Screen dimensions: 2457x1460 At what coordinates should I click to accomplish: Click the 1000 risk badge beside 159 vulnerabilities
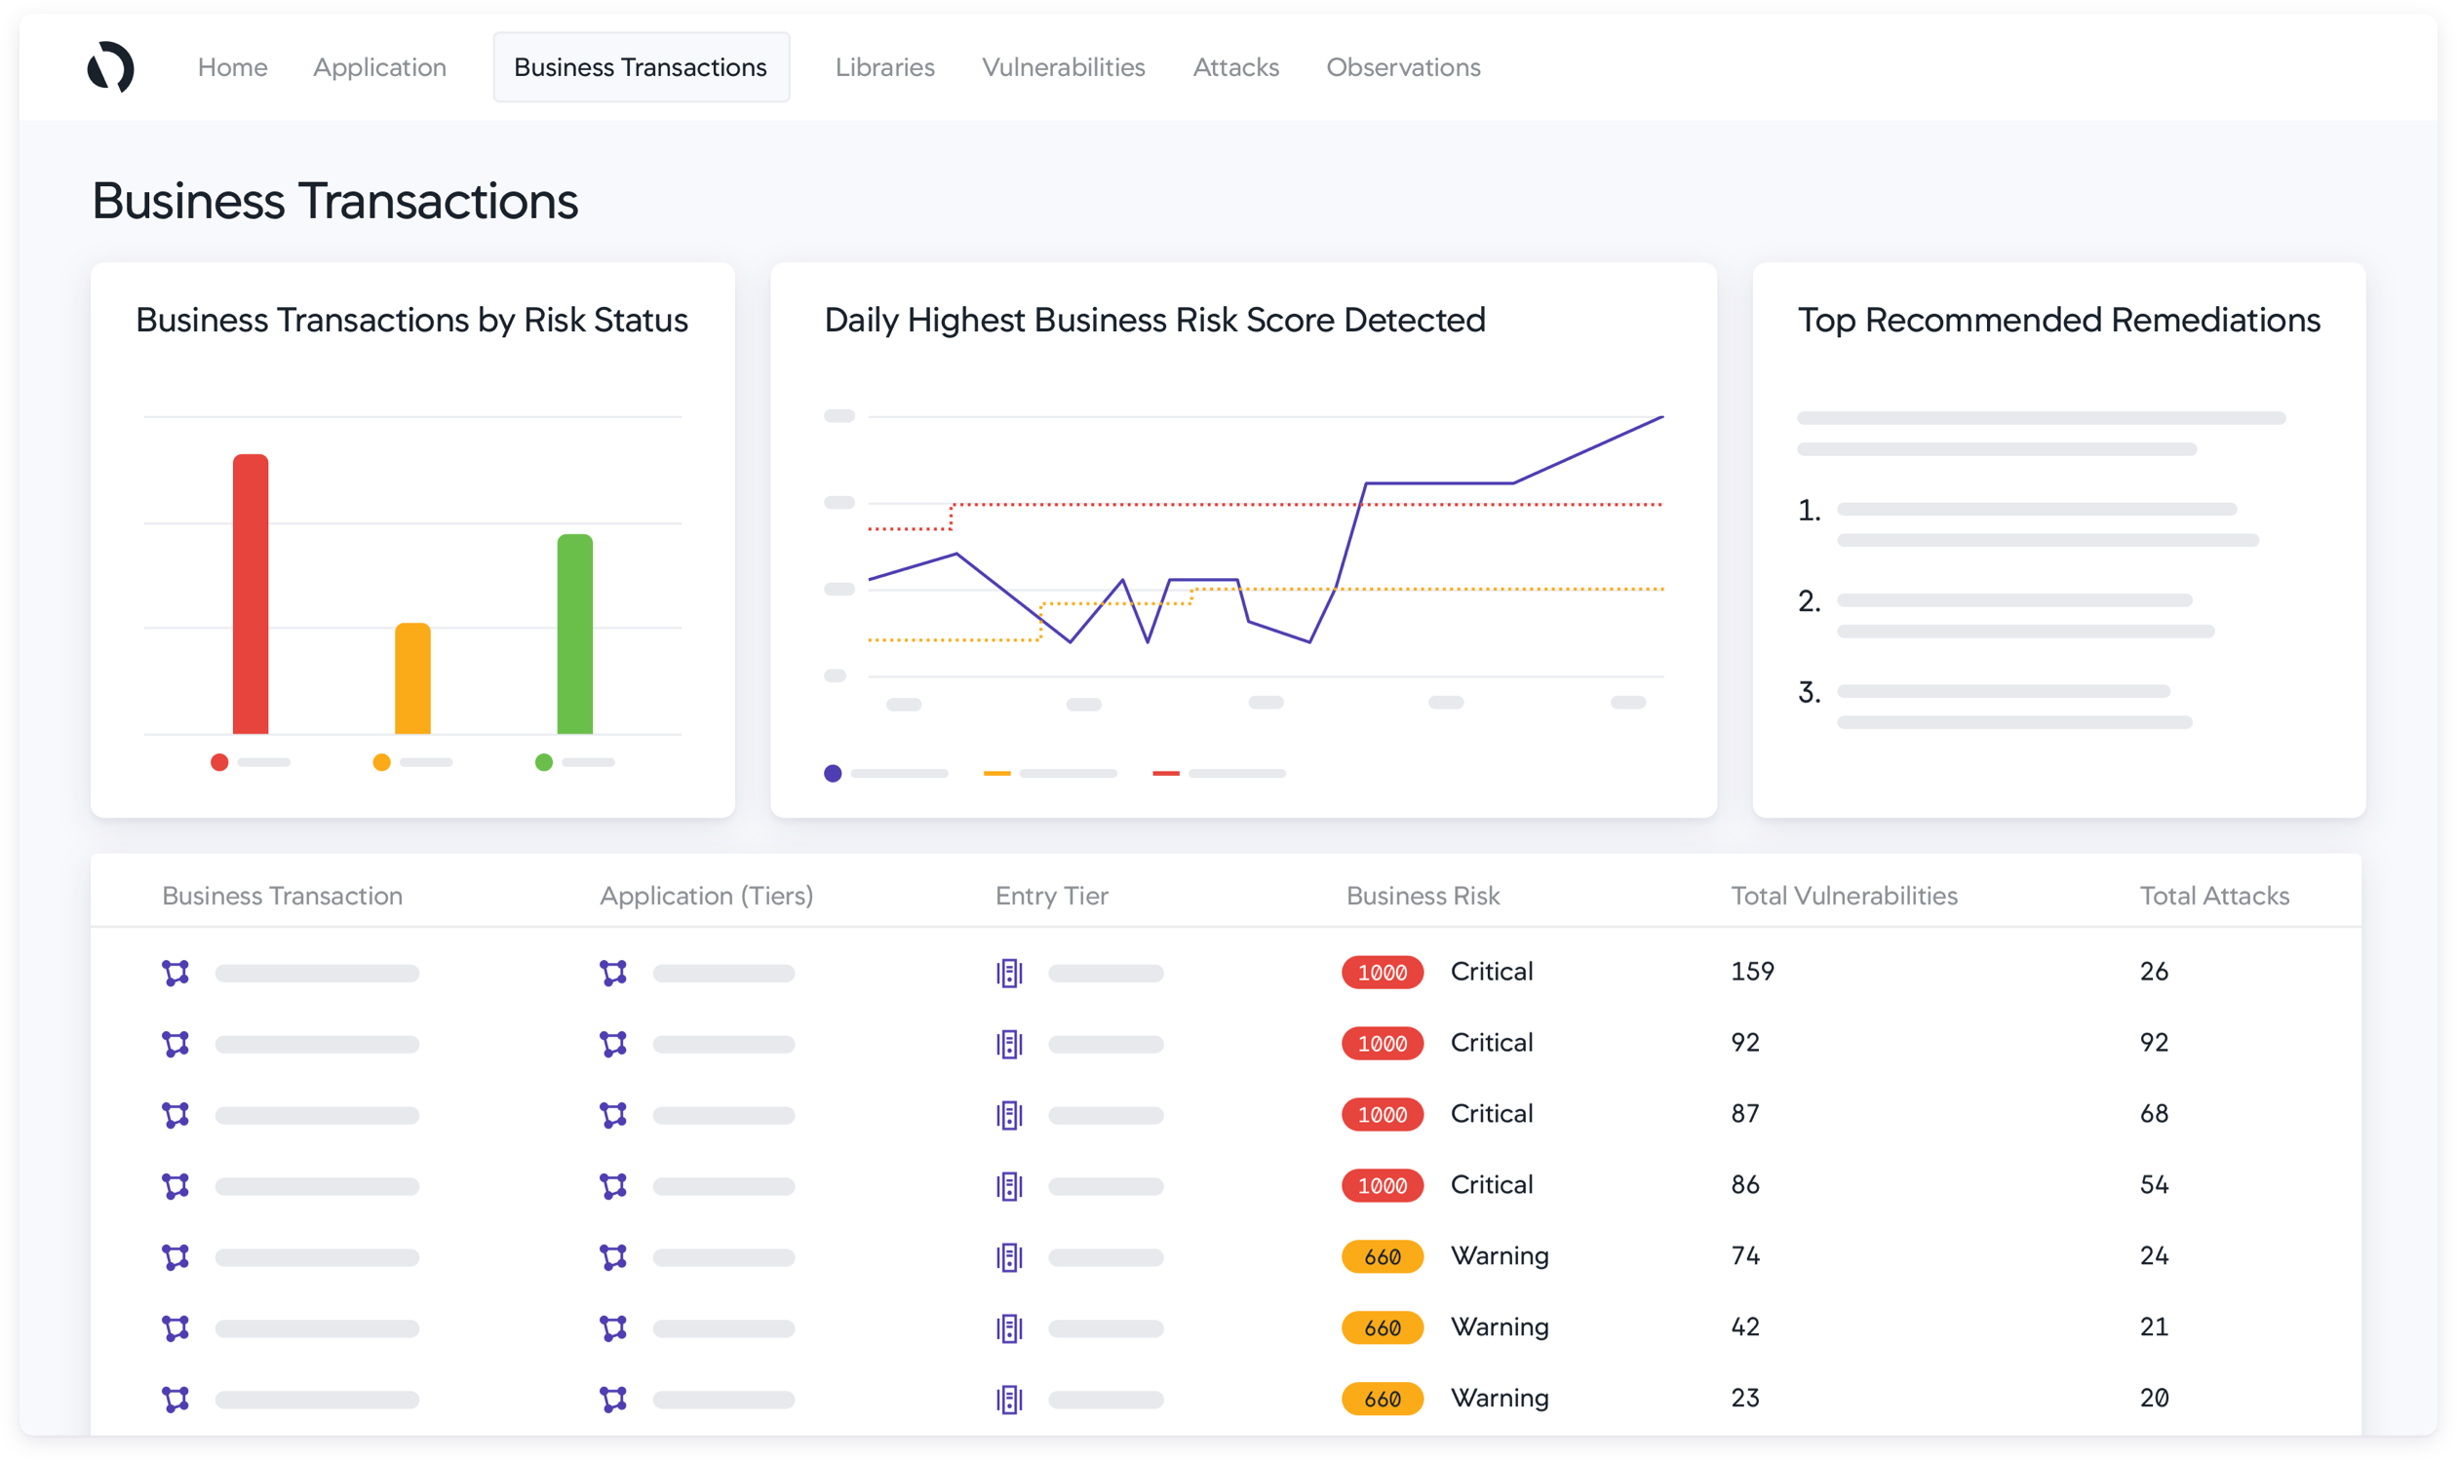point(1382,972)
